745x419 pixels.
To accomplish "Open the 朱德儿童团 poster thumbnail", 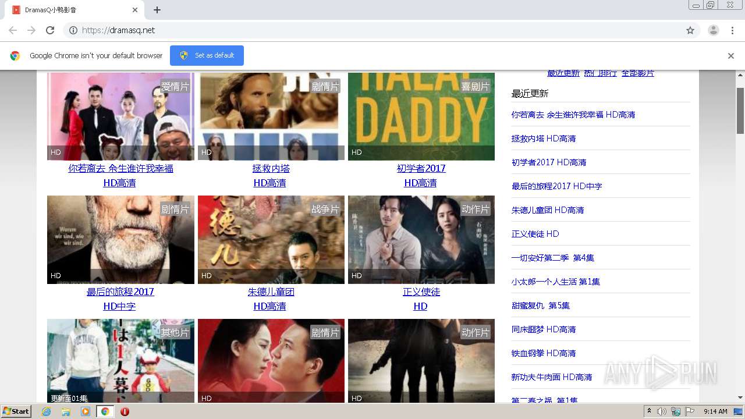I will click(x=271, y=240).
